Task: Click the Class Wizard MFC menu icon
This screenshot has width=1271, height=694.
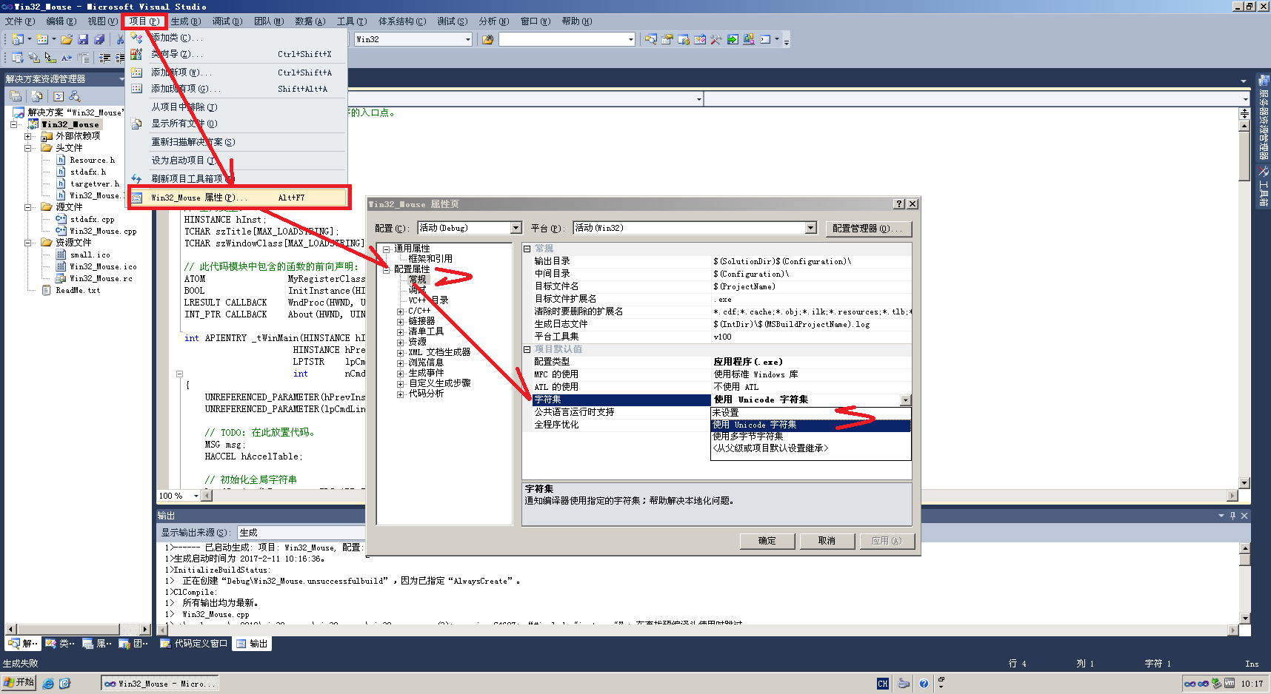Action: click(x=136, y=54)
